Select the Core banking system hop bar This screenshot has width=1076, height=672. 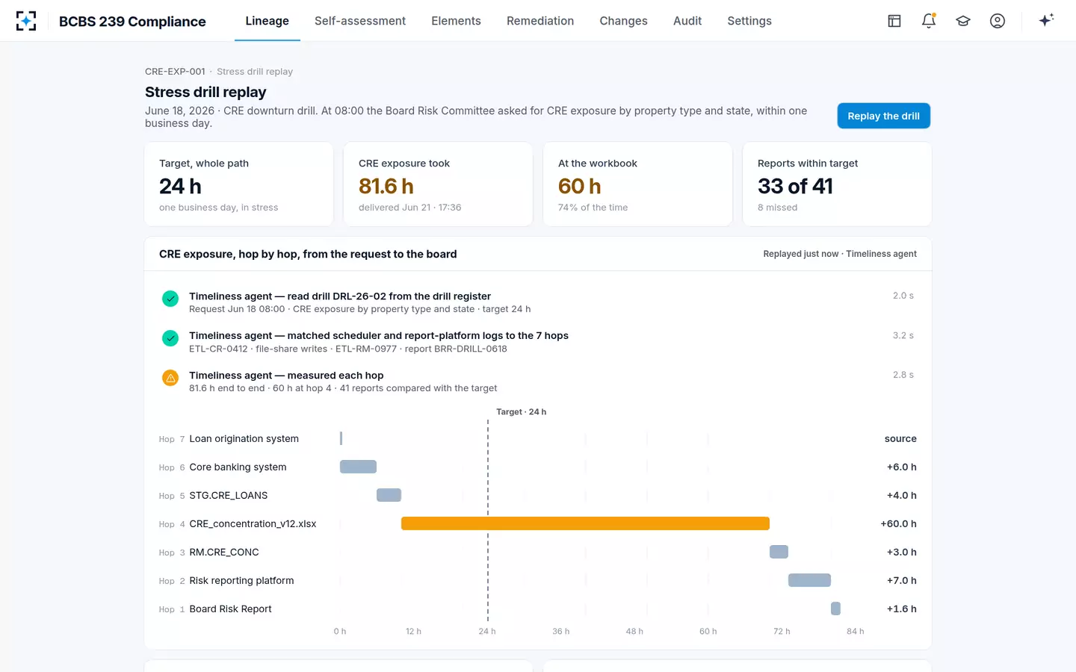pos(358,467)
